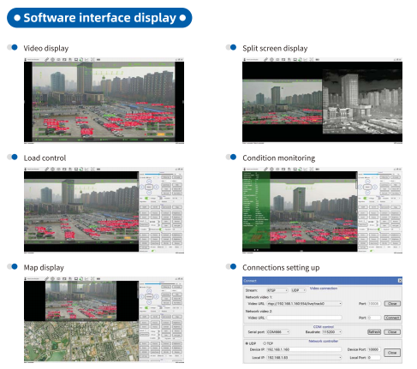417x369 pixels.
Task: Open the RTSP stream type dropdown
Action: tap(277, 290)
